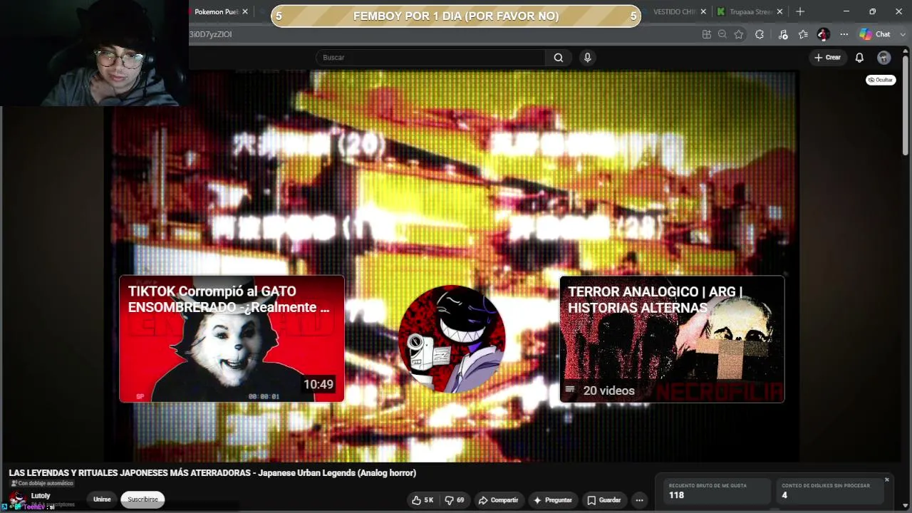Image resolution: width=912 pixels, height=513 pixels.
Task: Open the apps grid icon in address bar
Action: (706, 34)
